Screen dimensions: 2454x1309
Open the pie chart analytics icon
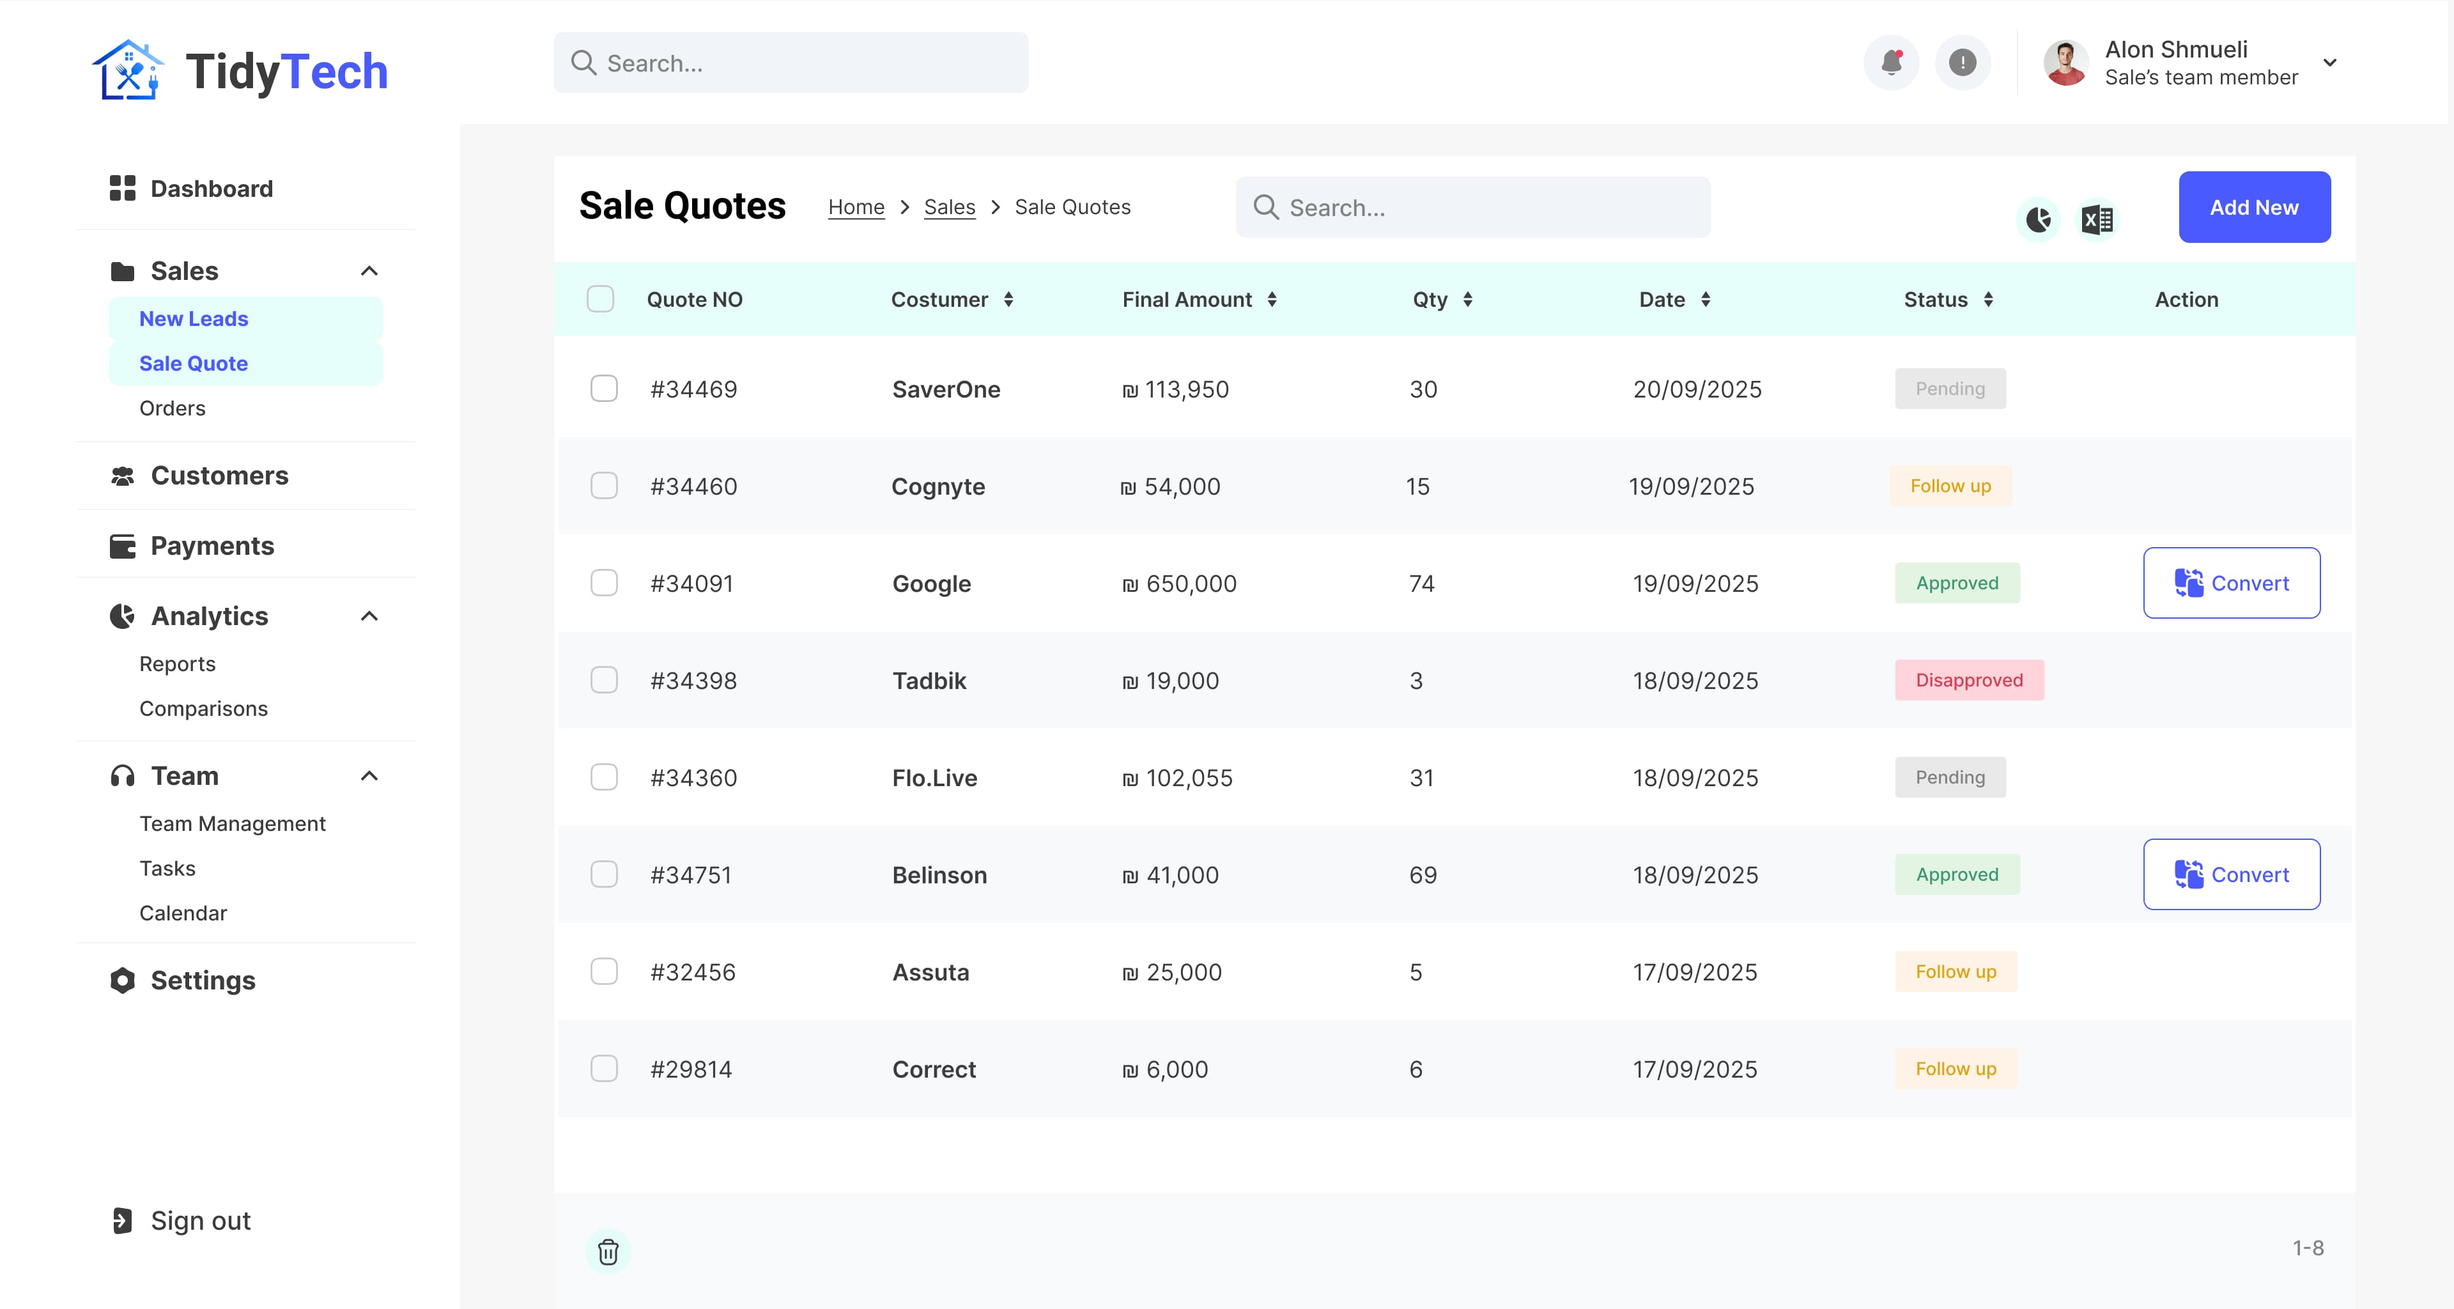click(x=2039, y=220)
